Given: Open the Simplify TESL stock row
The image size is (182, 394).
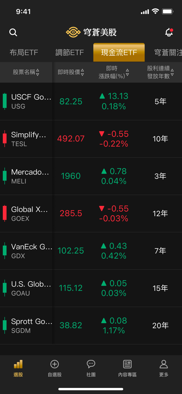Looking at the screenshot, I should pyautogui.click(x=91, y=139).
